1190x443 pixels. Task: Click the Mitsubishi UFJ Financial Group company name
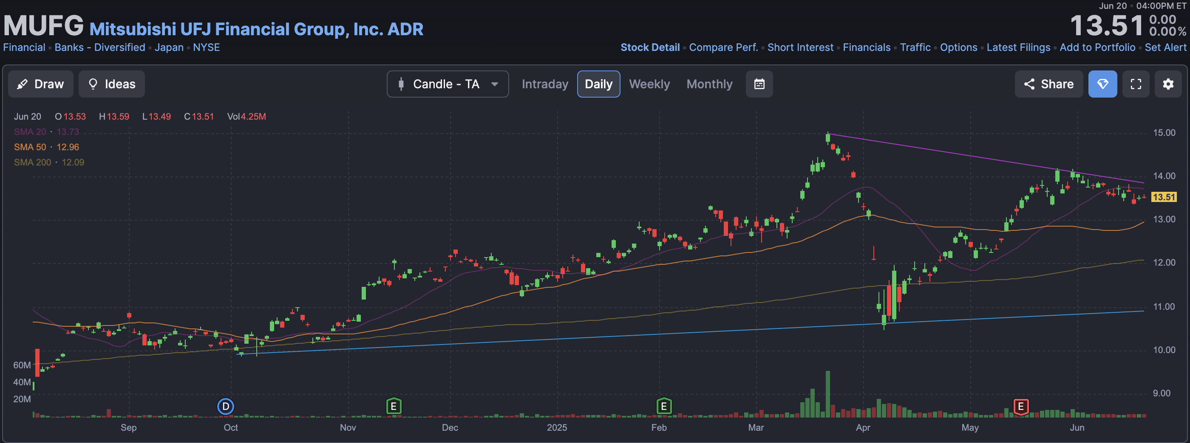[256, 29]
